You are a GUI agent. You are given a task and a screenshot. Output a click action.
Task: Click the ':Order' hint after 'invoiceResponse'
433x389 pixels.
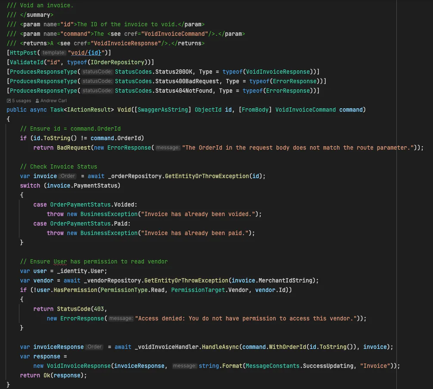point(94,347)
